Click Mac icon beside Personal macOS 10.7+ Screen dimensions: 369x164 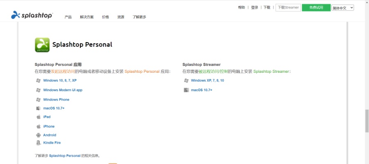point(39,108)
